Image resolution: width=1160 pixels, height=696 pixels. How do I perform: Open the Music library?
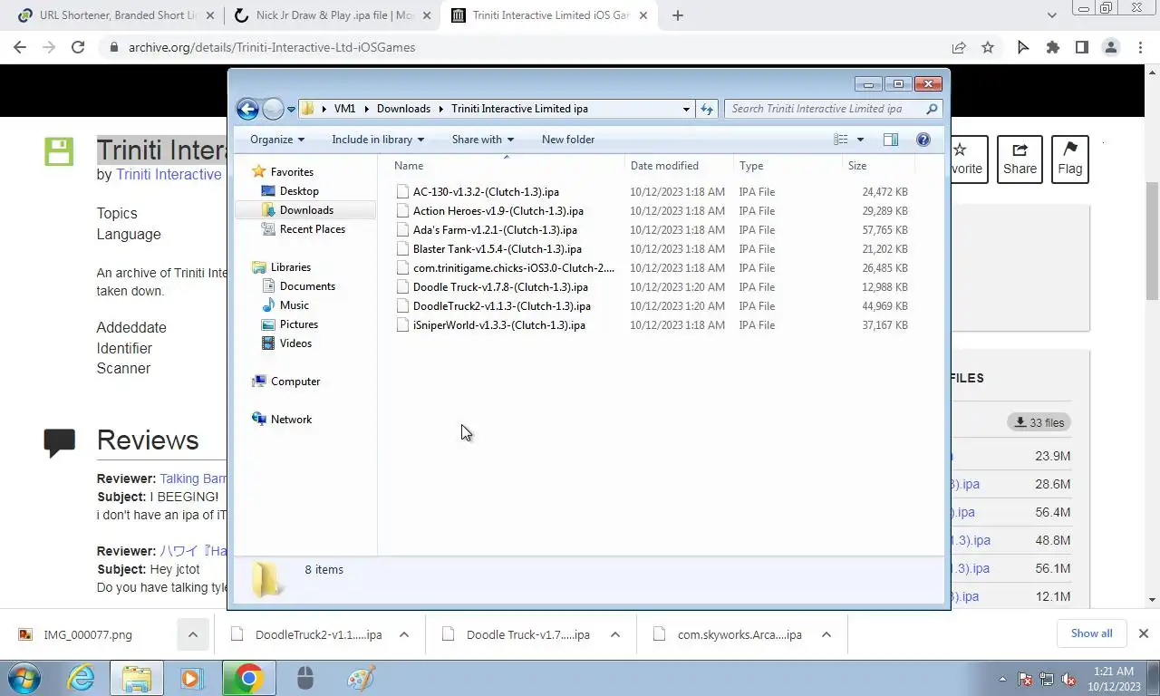(294, 305)
